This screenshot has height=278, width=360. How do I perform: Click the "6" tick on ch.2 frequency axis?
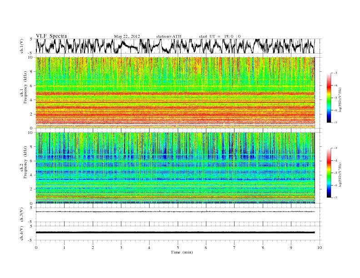[x=32, y=161]
